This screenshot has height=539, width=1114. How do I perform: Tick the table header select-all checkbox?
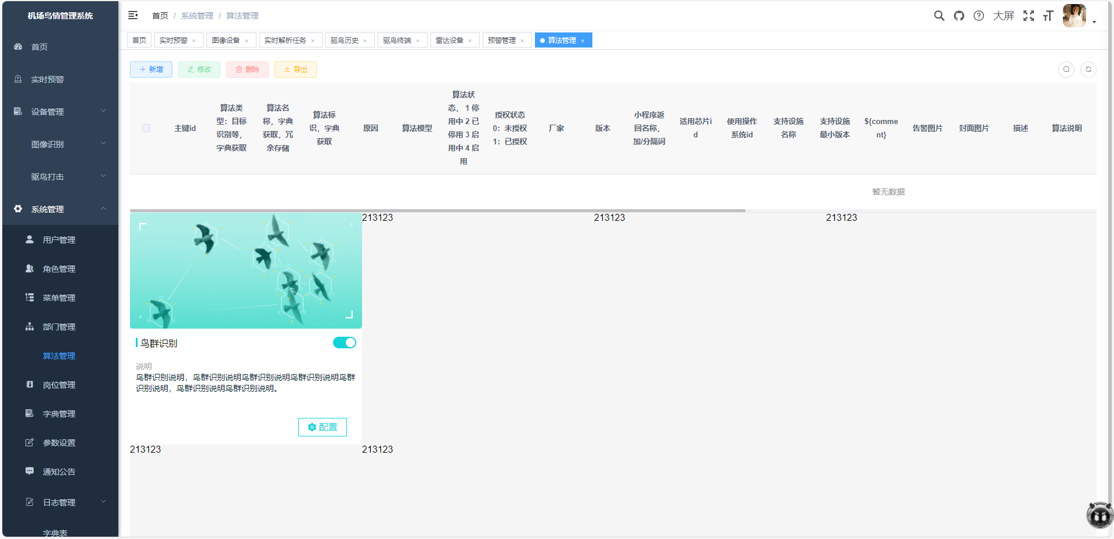(146, 128)
